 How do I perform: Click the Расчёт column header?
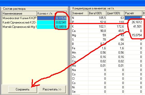click(x=133, y=13)
